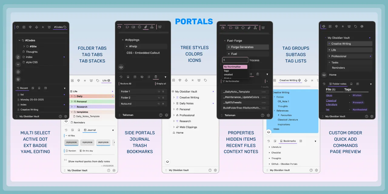Open the Folder notes tab
Viewport: 388px width, 194px height.
[338, 84]
